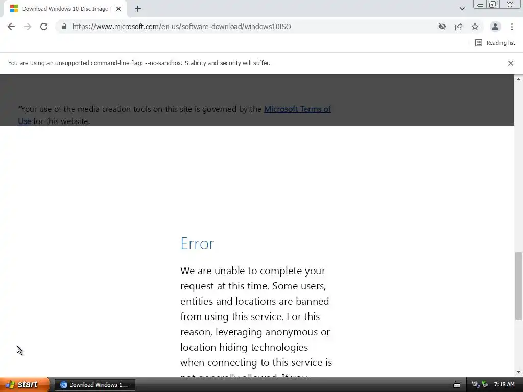Screen dimensions: 523x392
Task: Bookmark this page with the star icon
Action: [475, 27]
